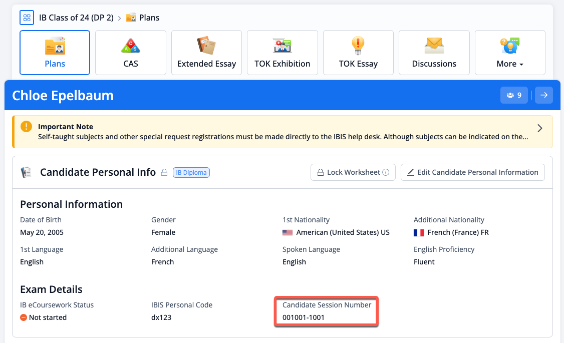Screen dimensions: 564x343
Task: Click the right-arrow icon beside Chloe Epelbaum
Action: [544, 95]
